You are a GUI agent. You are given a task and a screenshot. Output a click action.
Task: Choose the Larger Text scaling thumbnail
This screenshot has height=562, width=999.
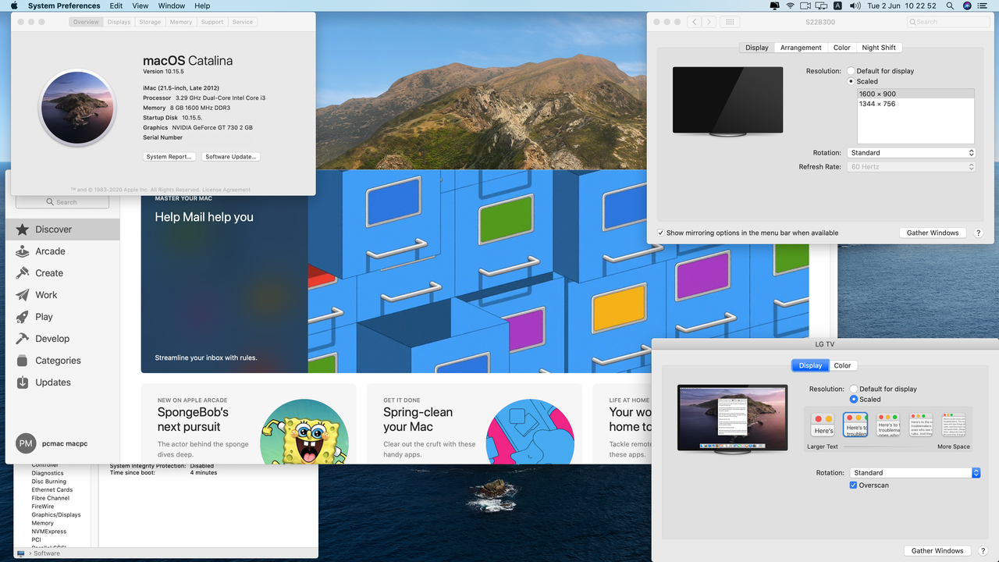[823, 425]
